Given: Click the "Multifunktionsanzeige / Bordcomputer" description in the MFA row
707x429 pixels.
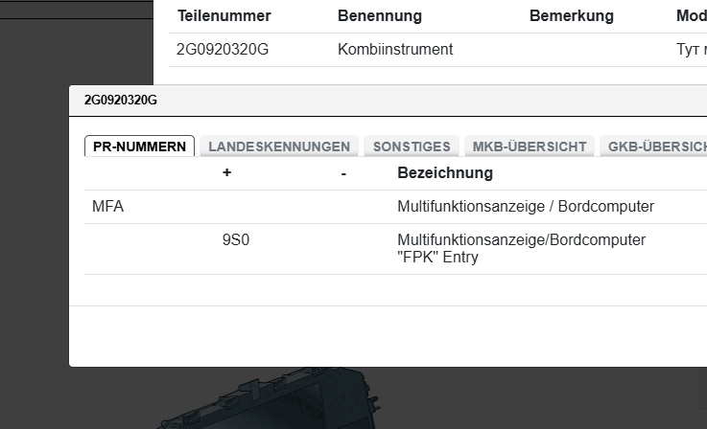Looking at the screenshot, I should [x=526, y=206].
